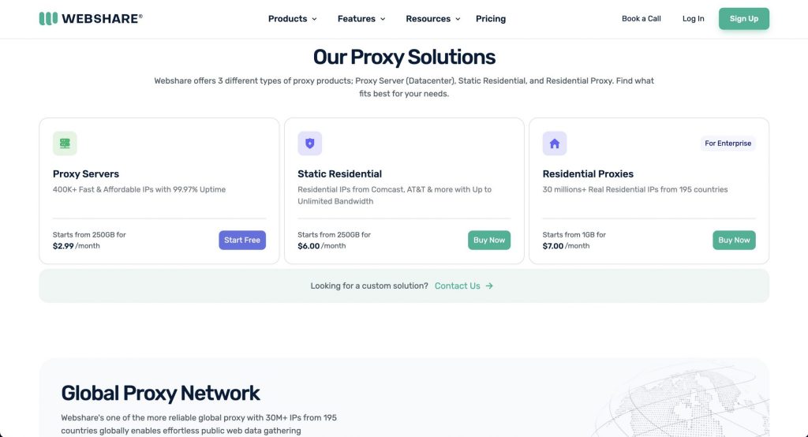Viewport: 808px width, 437px height.
Task: Open the Pricing page from navigation
Action: [491, 19]
